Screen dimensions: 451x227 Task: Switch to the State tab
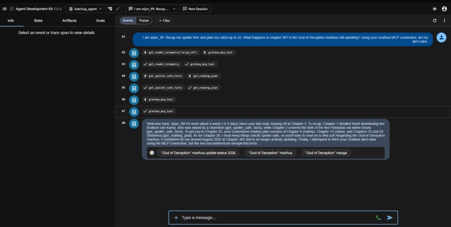(38, 20)
